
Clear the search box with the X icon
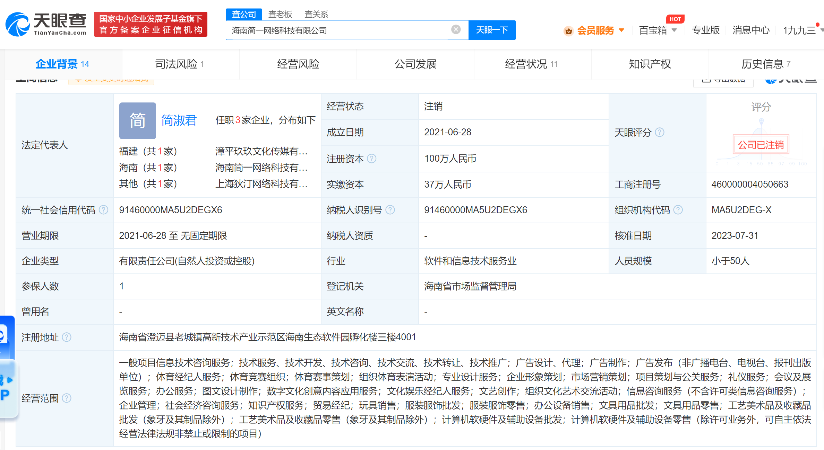[455, 29]
